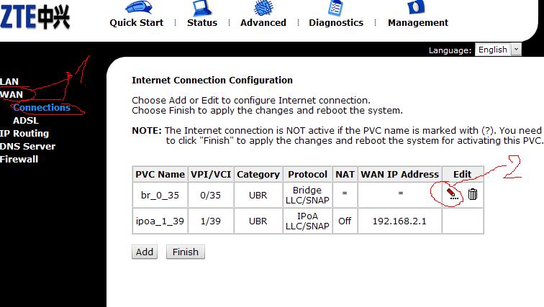Image resolution: width=544 pixels, height=307 pixels.
Task: Select the English language combo box
Action: (x=498, y=50)
